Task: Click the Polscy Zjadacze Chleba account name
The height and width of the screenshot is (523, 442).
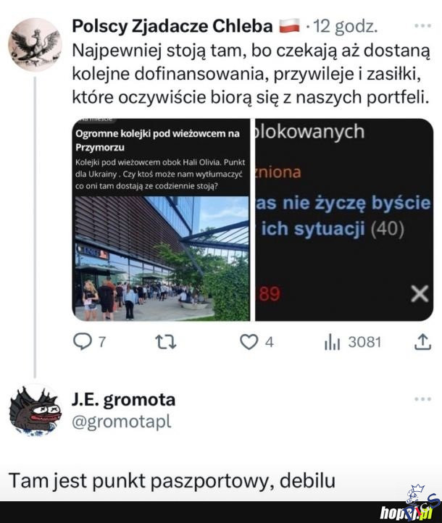Action: [x=172, y=26]
